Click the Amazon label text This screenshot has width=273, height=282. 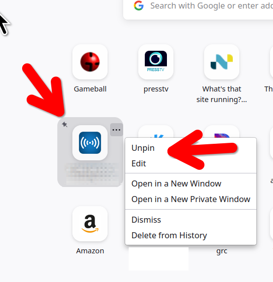click(x=90, y=251)
